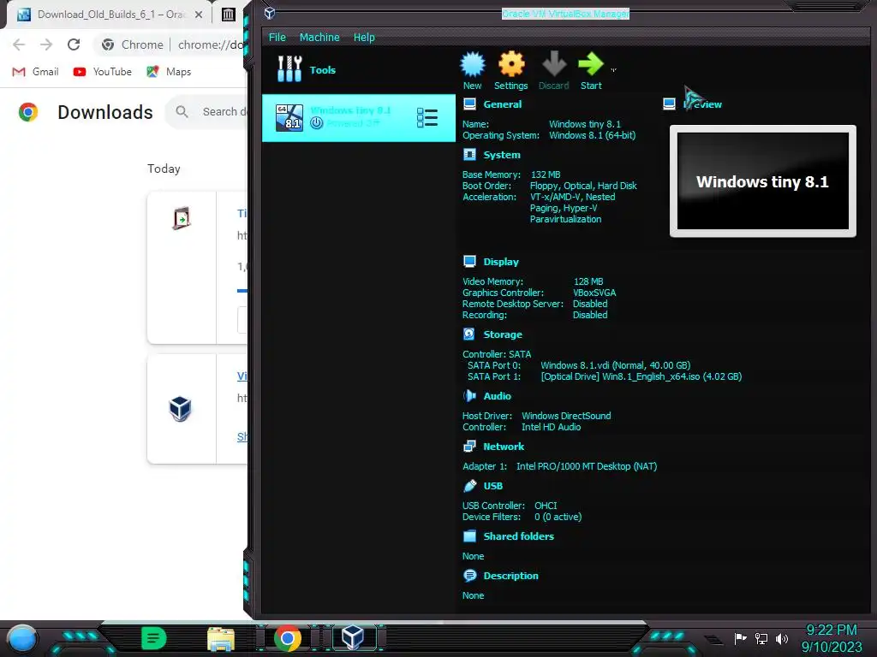Click the Storage section header
Image resolution: width=877 pixels, height=657 pixels.
(502, 334)
